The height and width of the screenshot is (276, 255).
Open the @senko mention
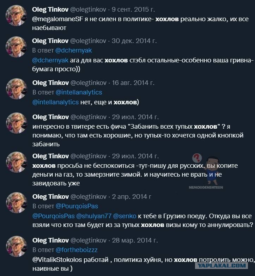coord(125,216)
